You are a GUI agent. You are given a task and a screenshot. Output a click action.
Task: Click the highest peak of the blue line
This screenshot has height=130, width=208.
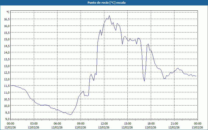point(109,15)
